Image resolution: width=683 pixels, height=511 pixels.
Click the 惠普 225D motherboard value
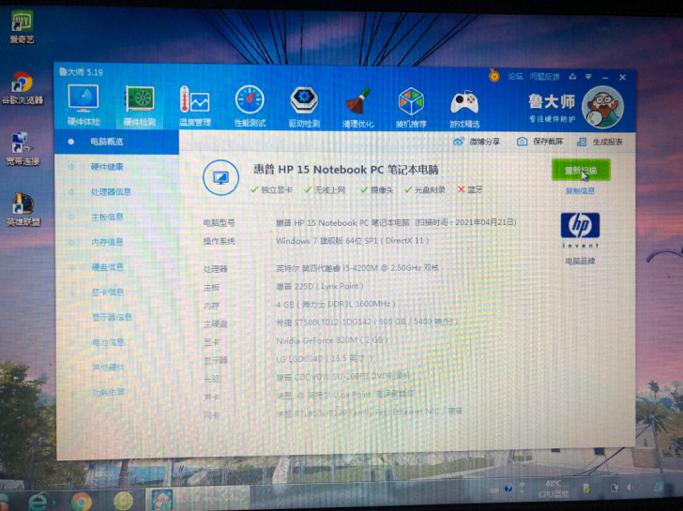[319, 286]
